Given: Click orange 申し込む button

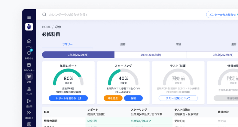Looking at the screenshot, I should (113, 98).
